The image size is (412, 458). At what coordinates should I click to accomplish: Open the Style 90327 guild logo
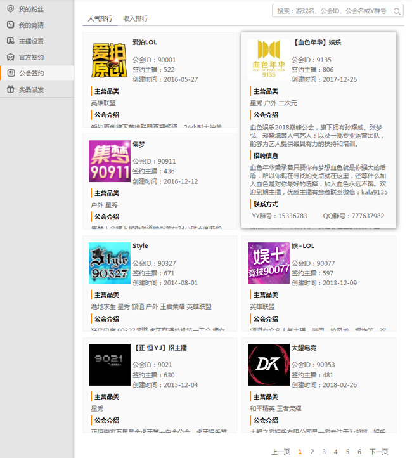tap(110, 263)
